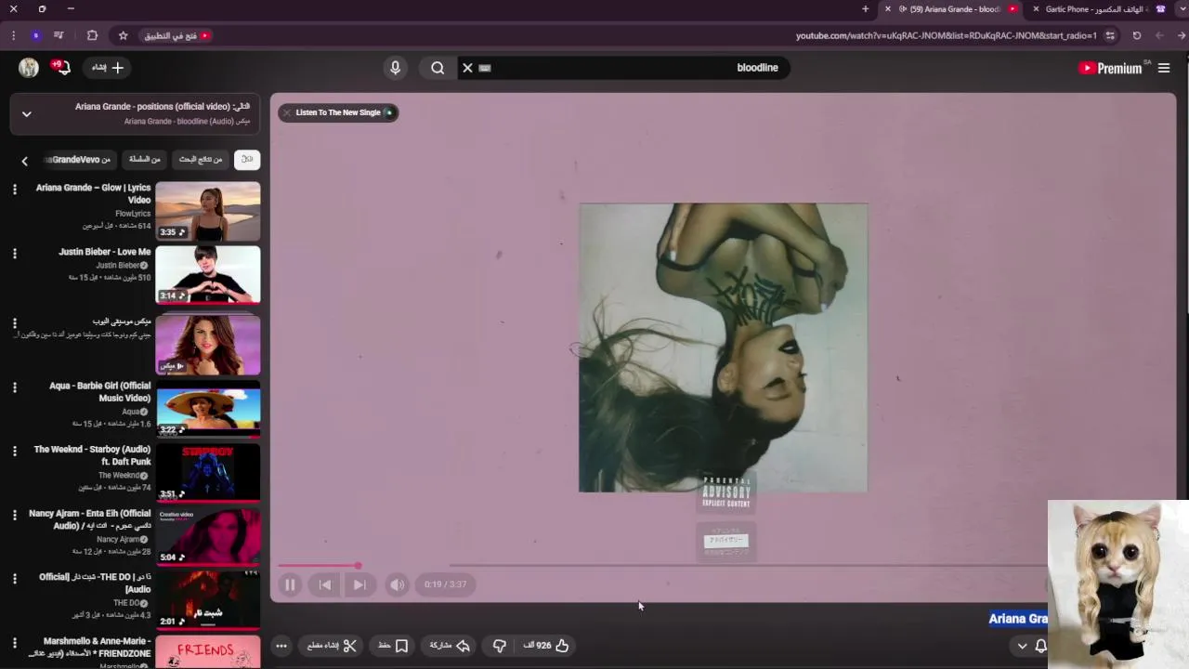Select the الكل filter chip
1189x669 pixels.
tap(247, 160)
